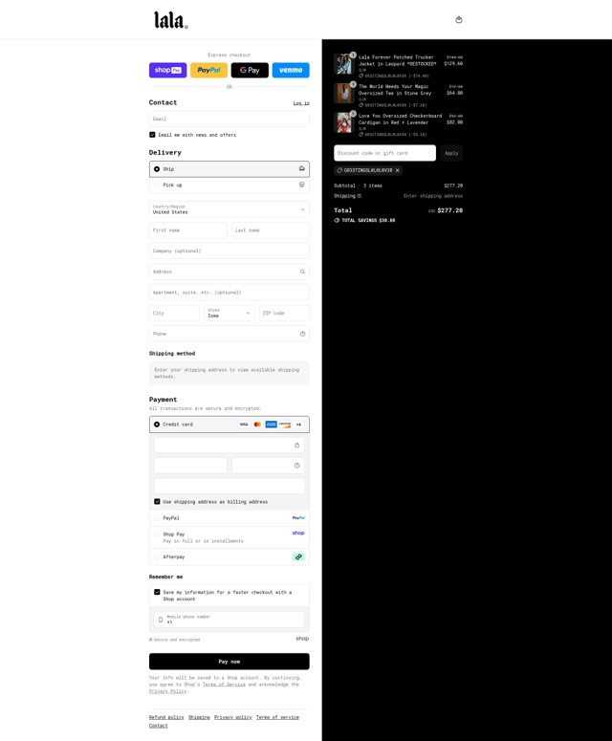
Task: Open the shopping bag cart icon
Action: pyautogui.click(x=458, y=20)
